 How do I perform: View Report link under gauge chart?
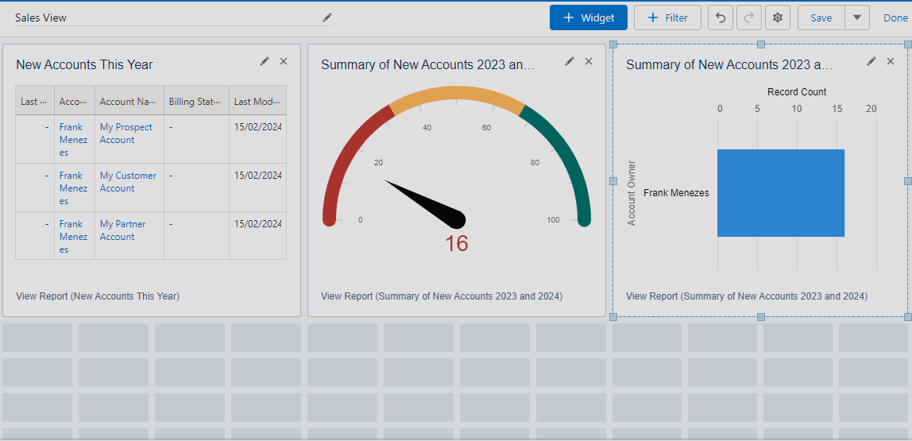point(442,296)
